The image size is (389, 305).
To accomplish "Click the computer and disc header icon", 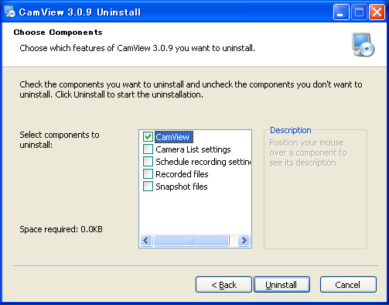I will tap(363, 45).
